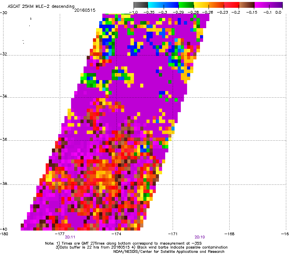Image resolution: width=289 pixels, height=254 pixels.
Task: Click the date label 20160515
Action: 85,10
